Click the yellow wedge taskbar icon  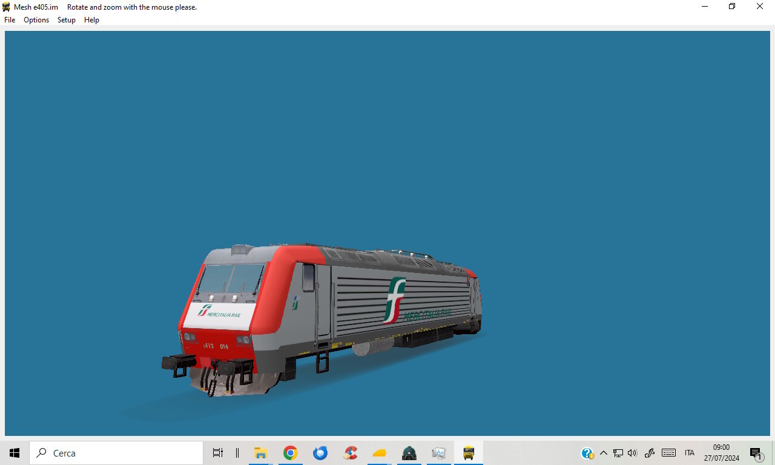tap(380, 453)
